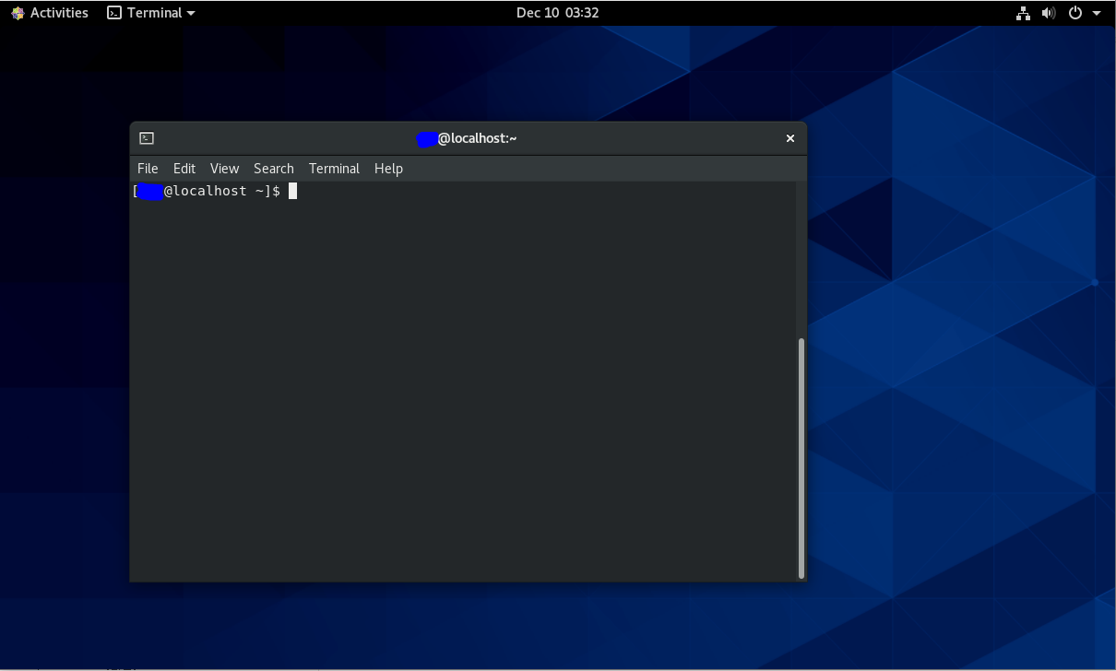Expand the system menu arrow

(x=1097, y=13)
